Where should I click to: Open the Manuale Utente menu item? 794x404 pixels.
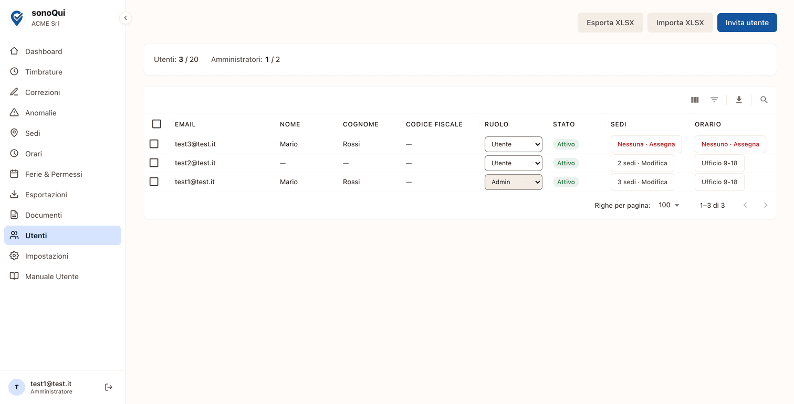(62, 277)
